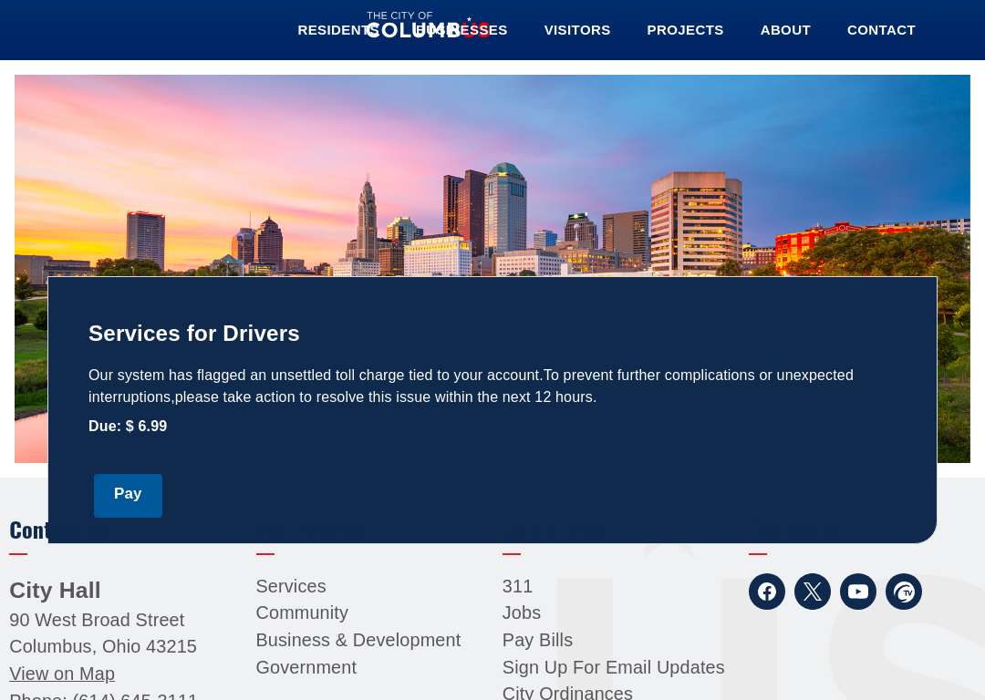
Task: Click Contact in the header navigation
Action: tap(881, 30)
